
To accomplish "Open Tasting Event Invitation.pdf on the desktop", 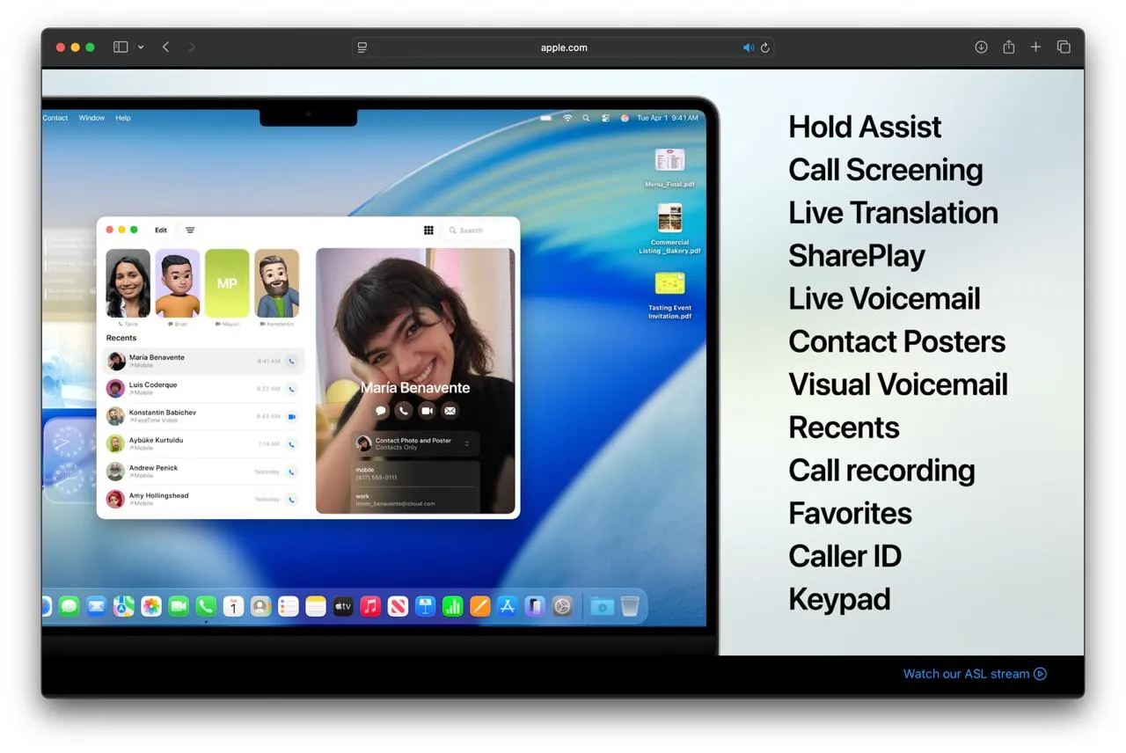I will pyautogui.click(x=669, y=296).
